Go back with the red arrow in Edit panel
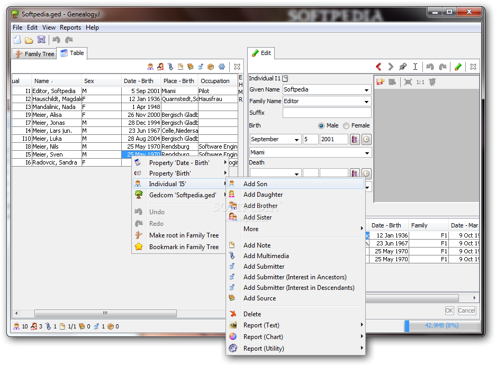 coord(378,67)
